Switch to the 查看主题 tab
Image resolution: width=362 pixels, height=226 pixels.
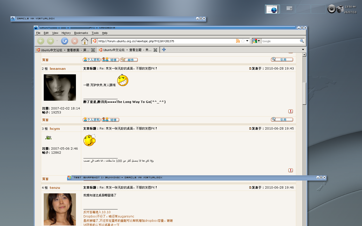128,50
